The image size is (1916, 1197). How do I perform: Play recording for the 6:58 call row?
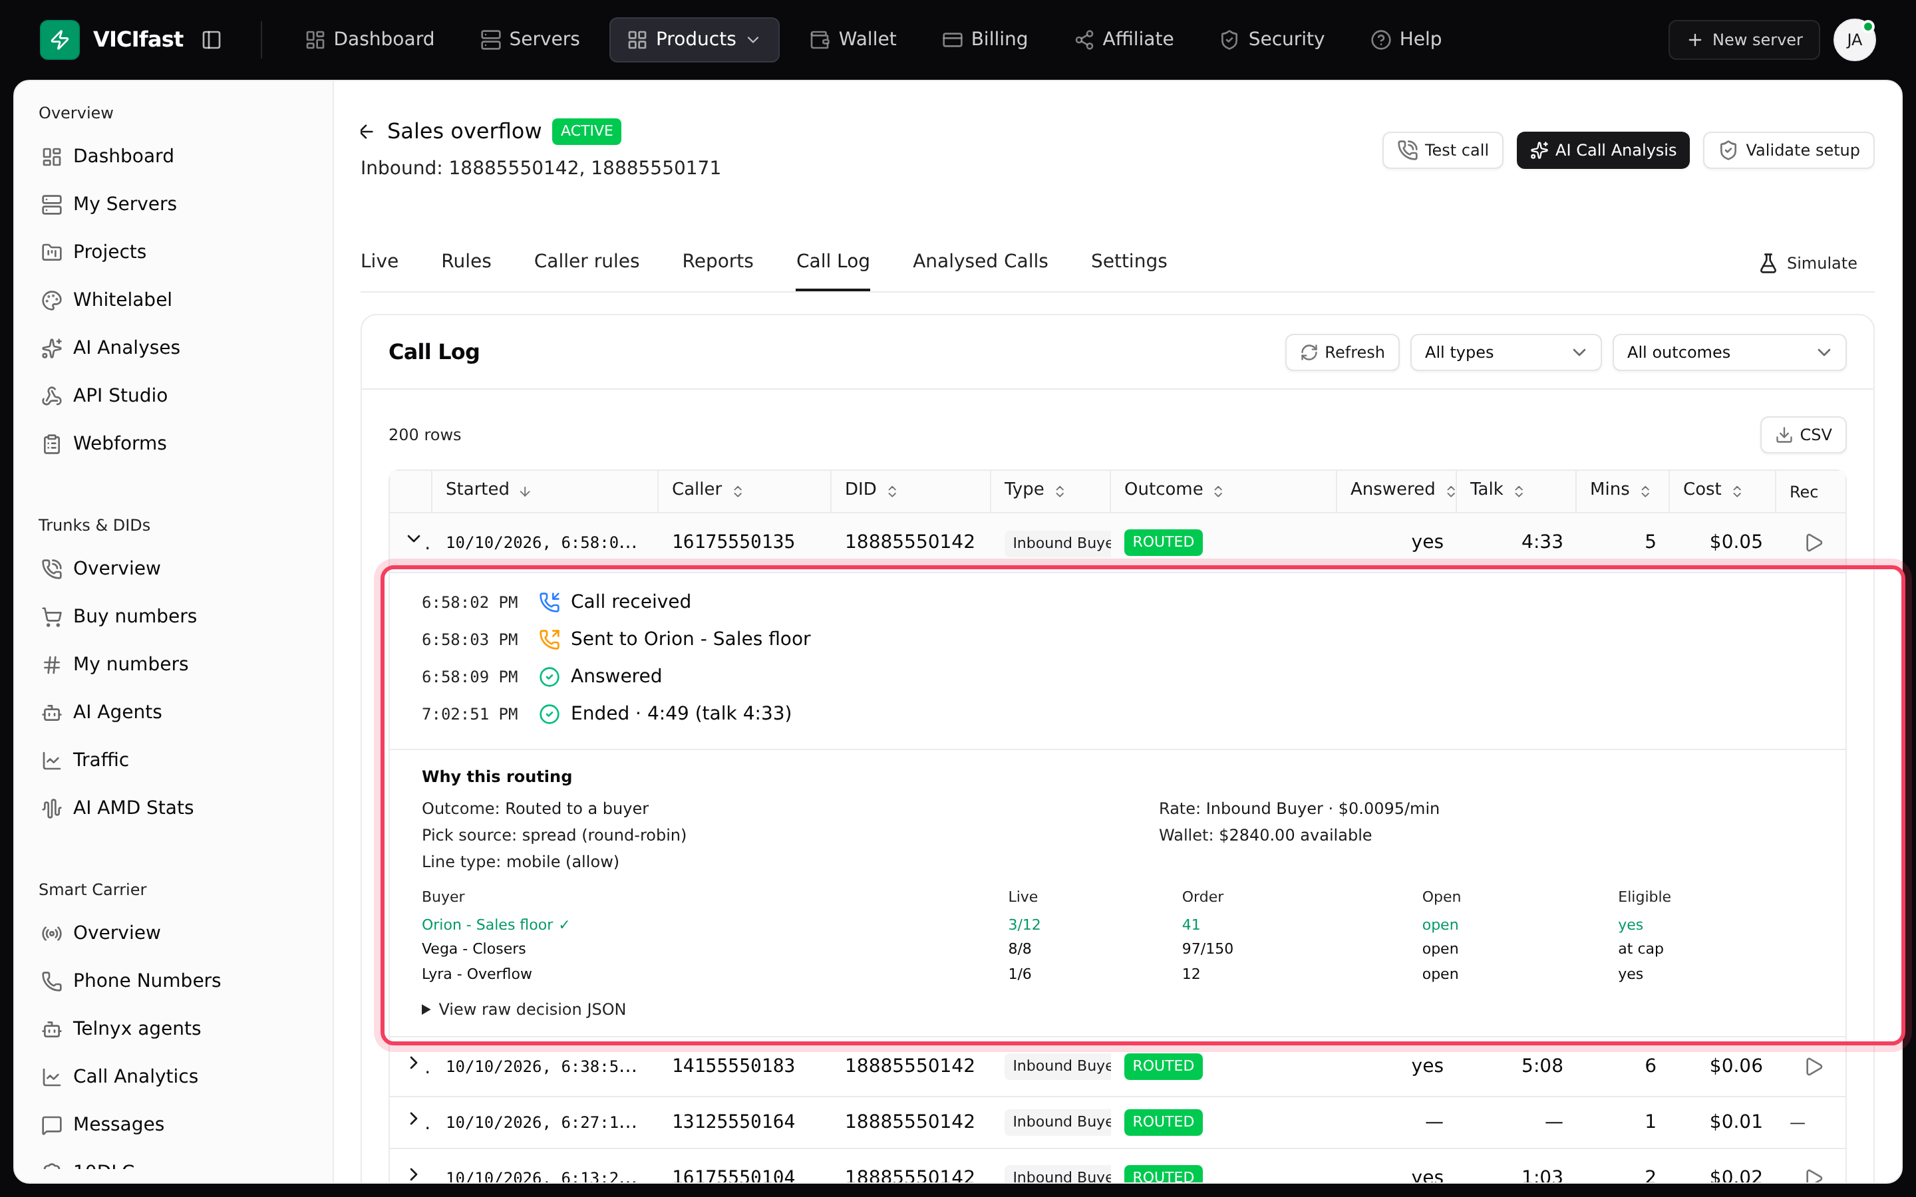(1813, 542)
